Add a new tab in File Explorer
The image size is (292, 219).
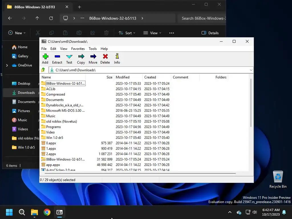point(79,7)
